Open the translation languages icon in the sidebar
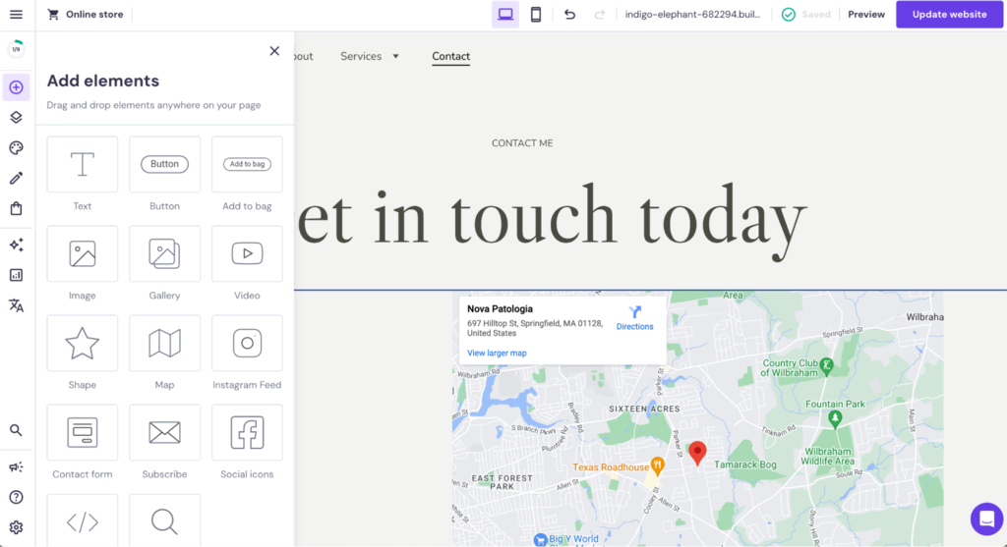The width and height of the screenshot is (1007, 547). [x=16, y=305]
